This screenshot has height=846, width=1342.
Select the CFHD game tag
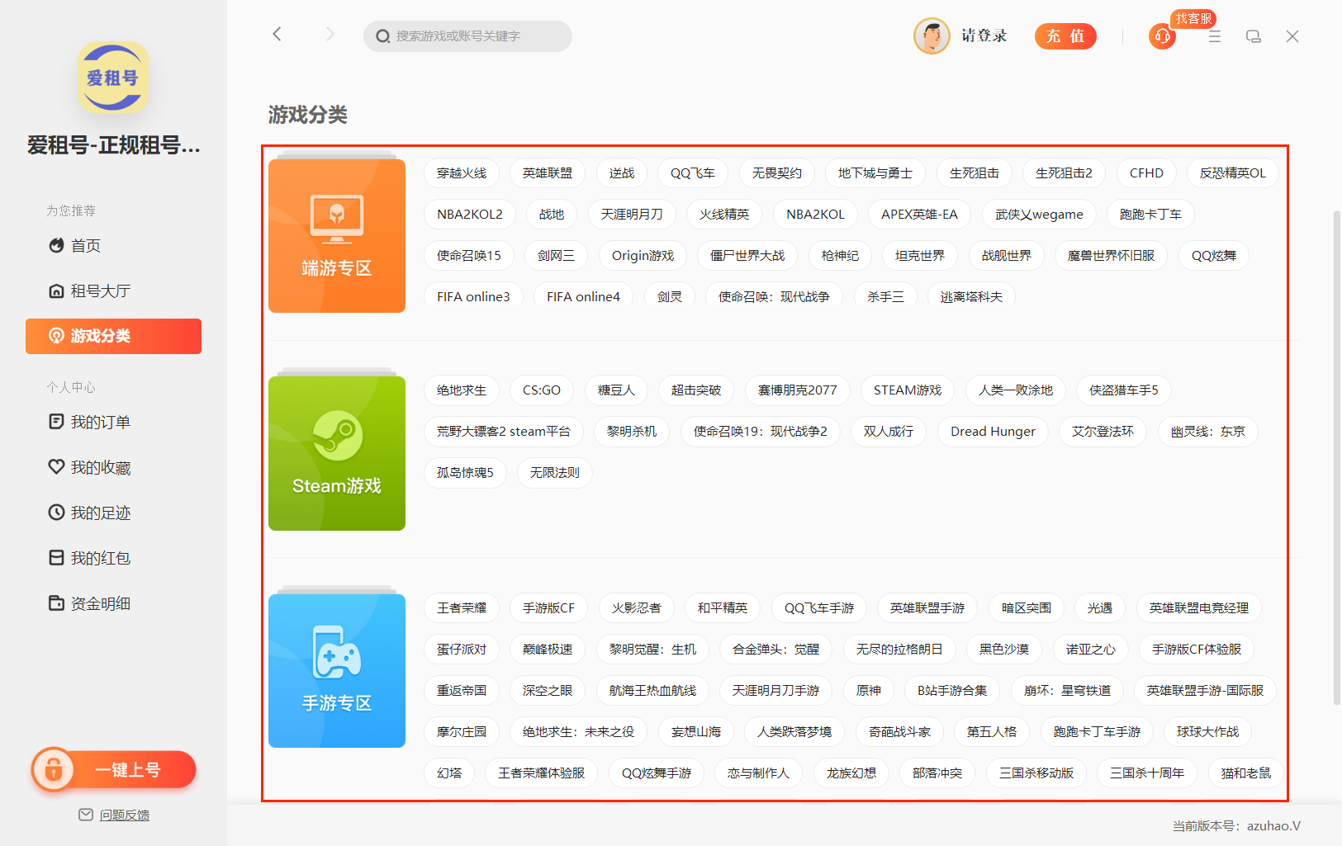pyautogui.click(x=1146, y=173)
